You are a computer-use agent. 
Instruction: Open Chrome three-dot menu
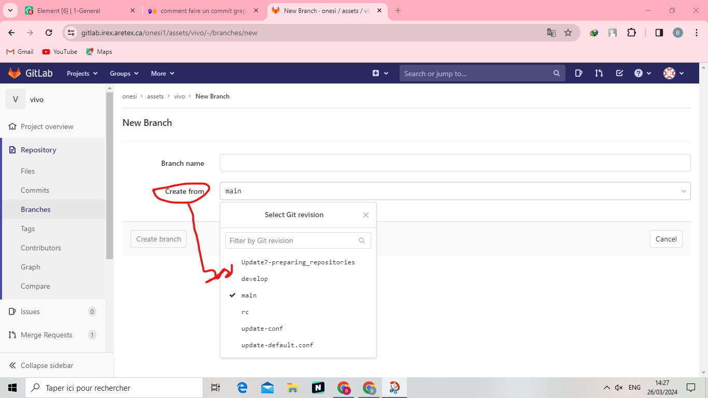pyautogui.click(x=696, y=33)
